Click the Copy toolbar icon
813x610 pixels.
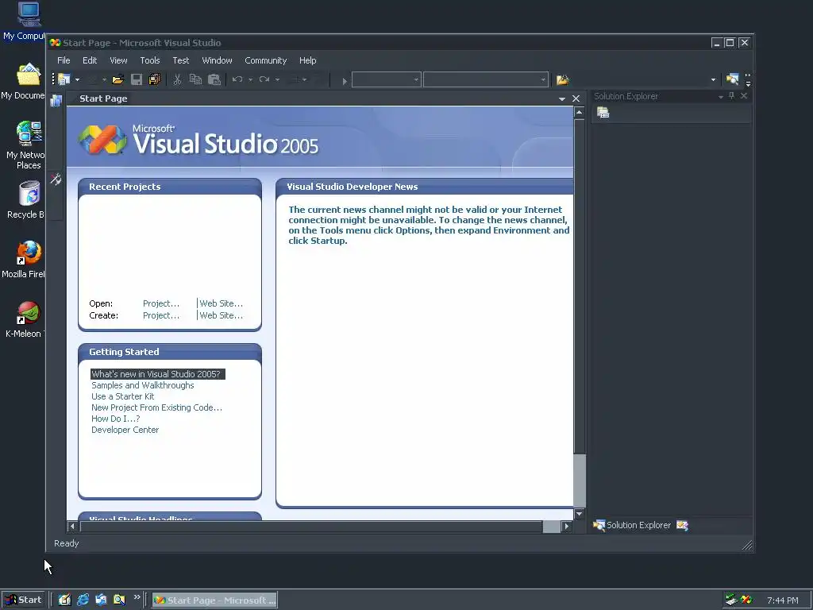pyautogui.click(x=195, y=79)
